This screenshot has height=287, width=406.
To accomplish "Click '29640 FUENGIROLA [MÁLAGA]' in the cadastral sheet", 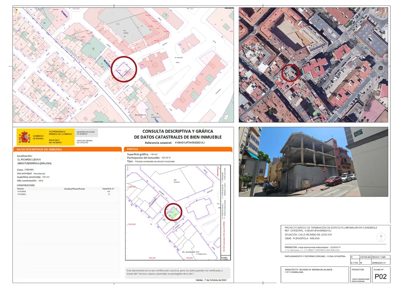I will [34, 163].
